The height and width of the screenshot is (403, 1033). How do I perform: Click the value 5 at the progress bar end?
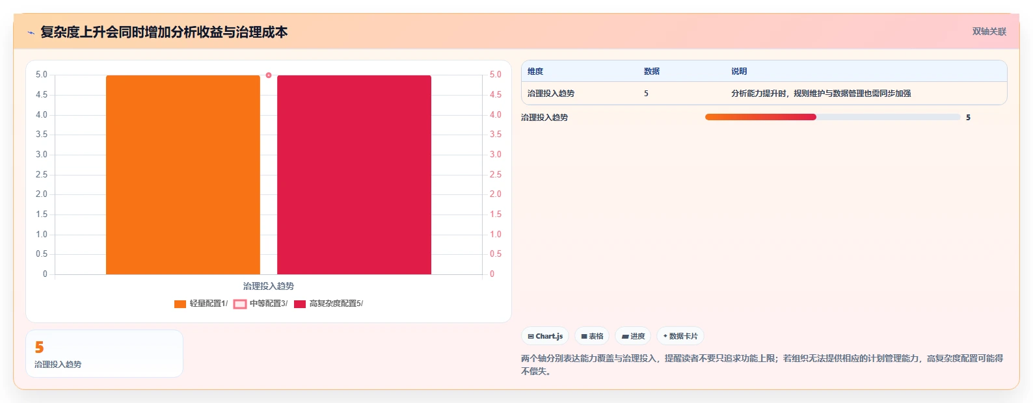pyautogui.click(x=968, y=118)
